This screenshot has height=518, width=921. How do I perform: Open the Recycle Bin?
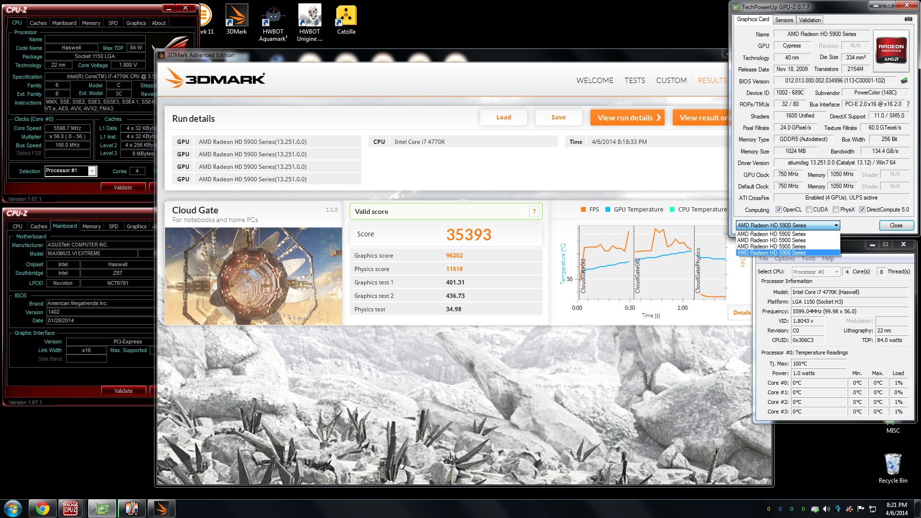893,468
